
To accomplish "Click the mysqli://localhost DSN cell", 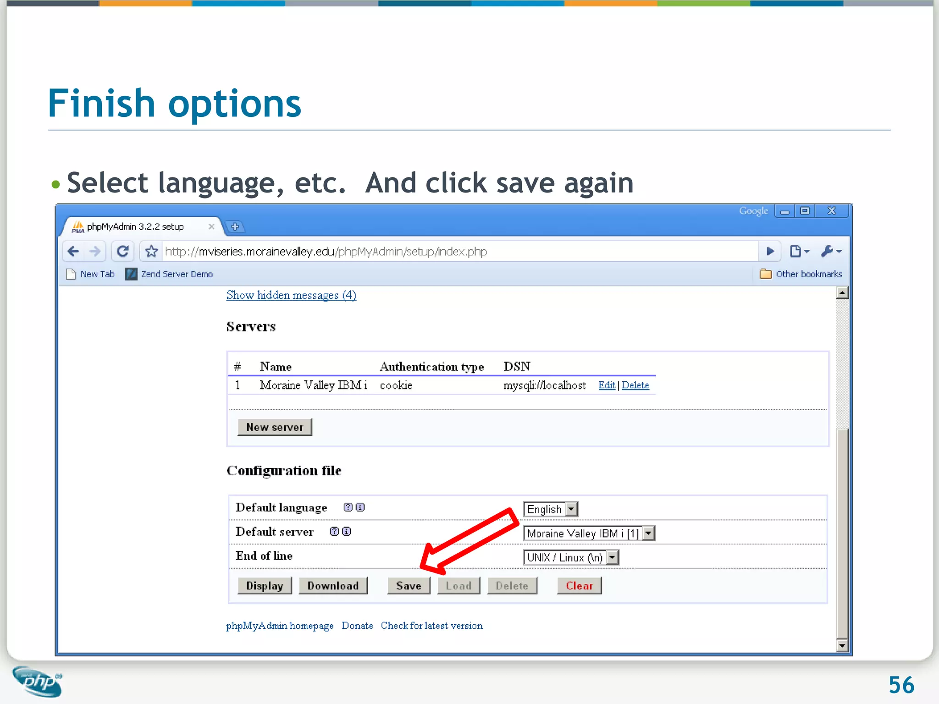I will tap(545, 385).
